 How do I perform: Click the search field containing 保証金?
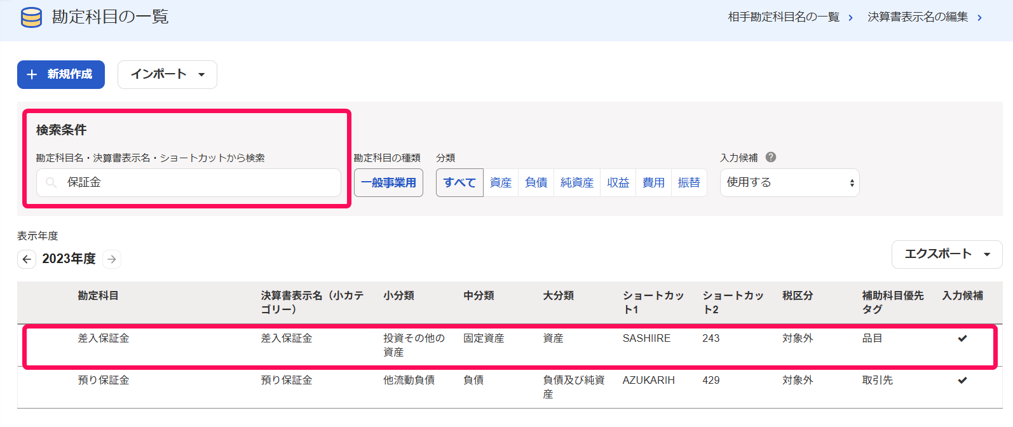[x=189, y=183]
